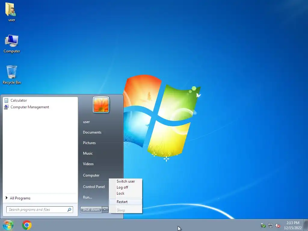Open the Recycle Bin desktop icon
This screenshot has height=231, width=308.
[x=12, y=75]
